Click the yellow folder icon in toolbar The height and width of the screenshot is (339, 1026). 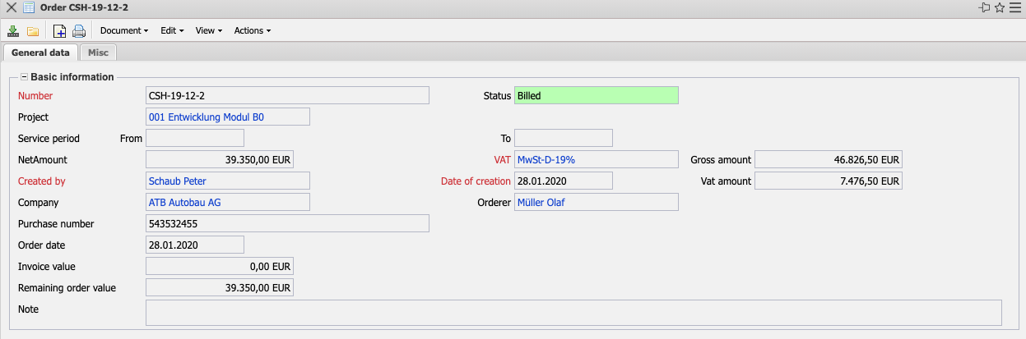33,31
